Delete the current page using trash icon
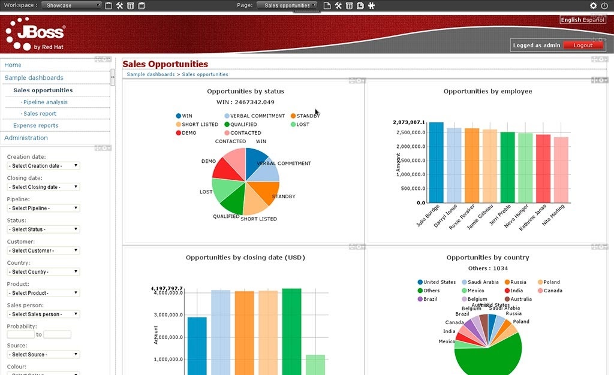Image resolution: width=614 pixels, height=375 pixels. 349,5
